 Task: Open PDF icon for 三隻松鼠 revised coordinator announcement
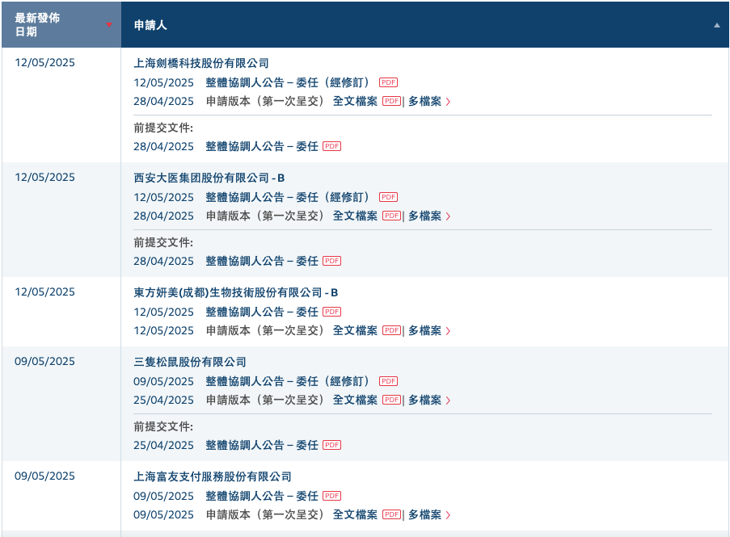click(x=388, y=381)
